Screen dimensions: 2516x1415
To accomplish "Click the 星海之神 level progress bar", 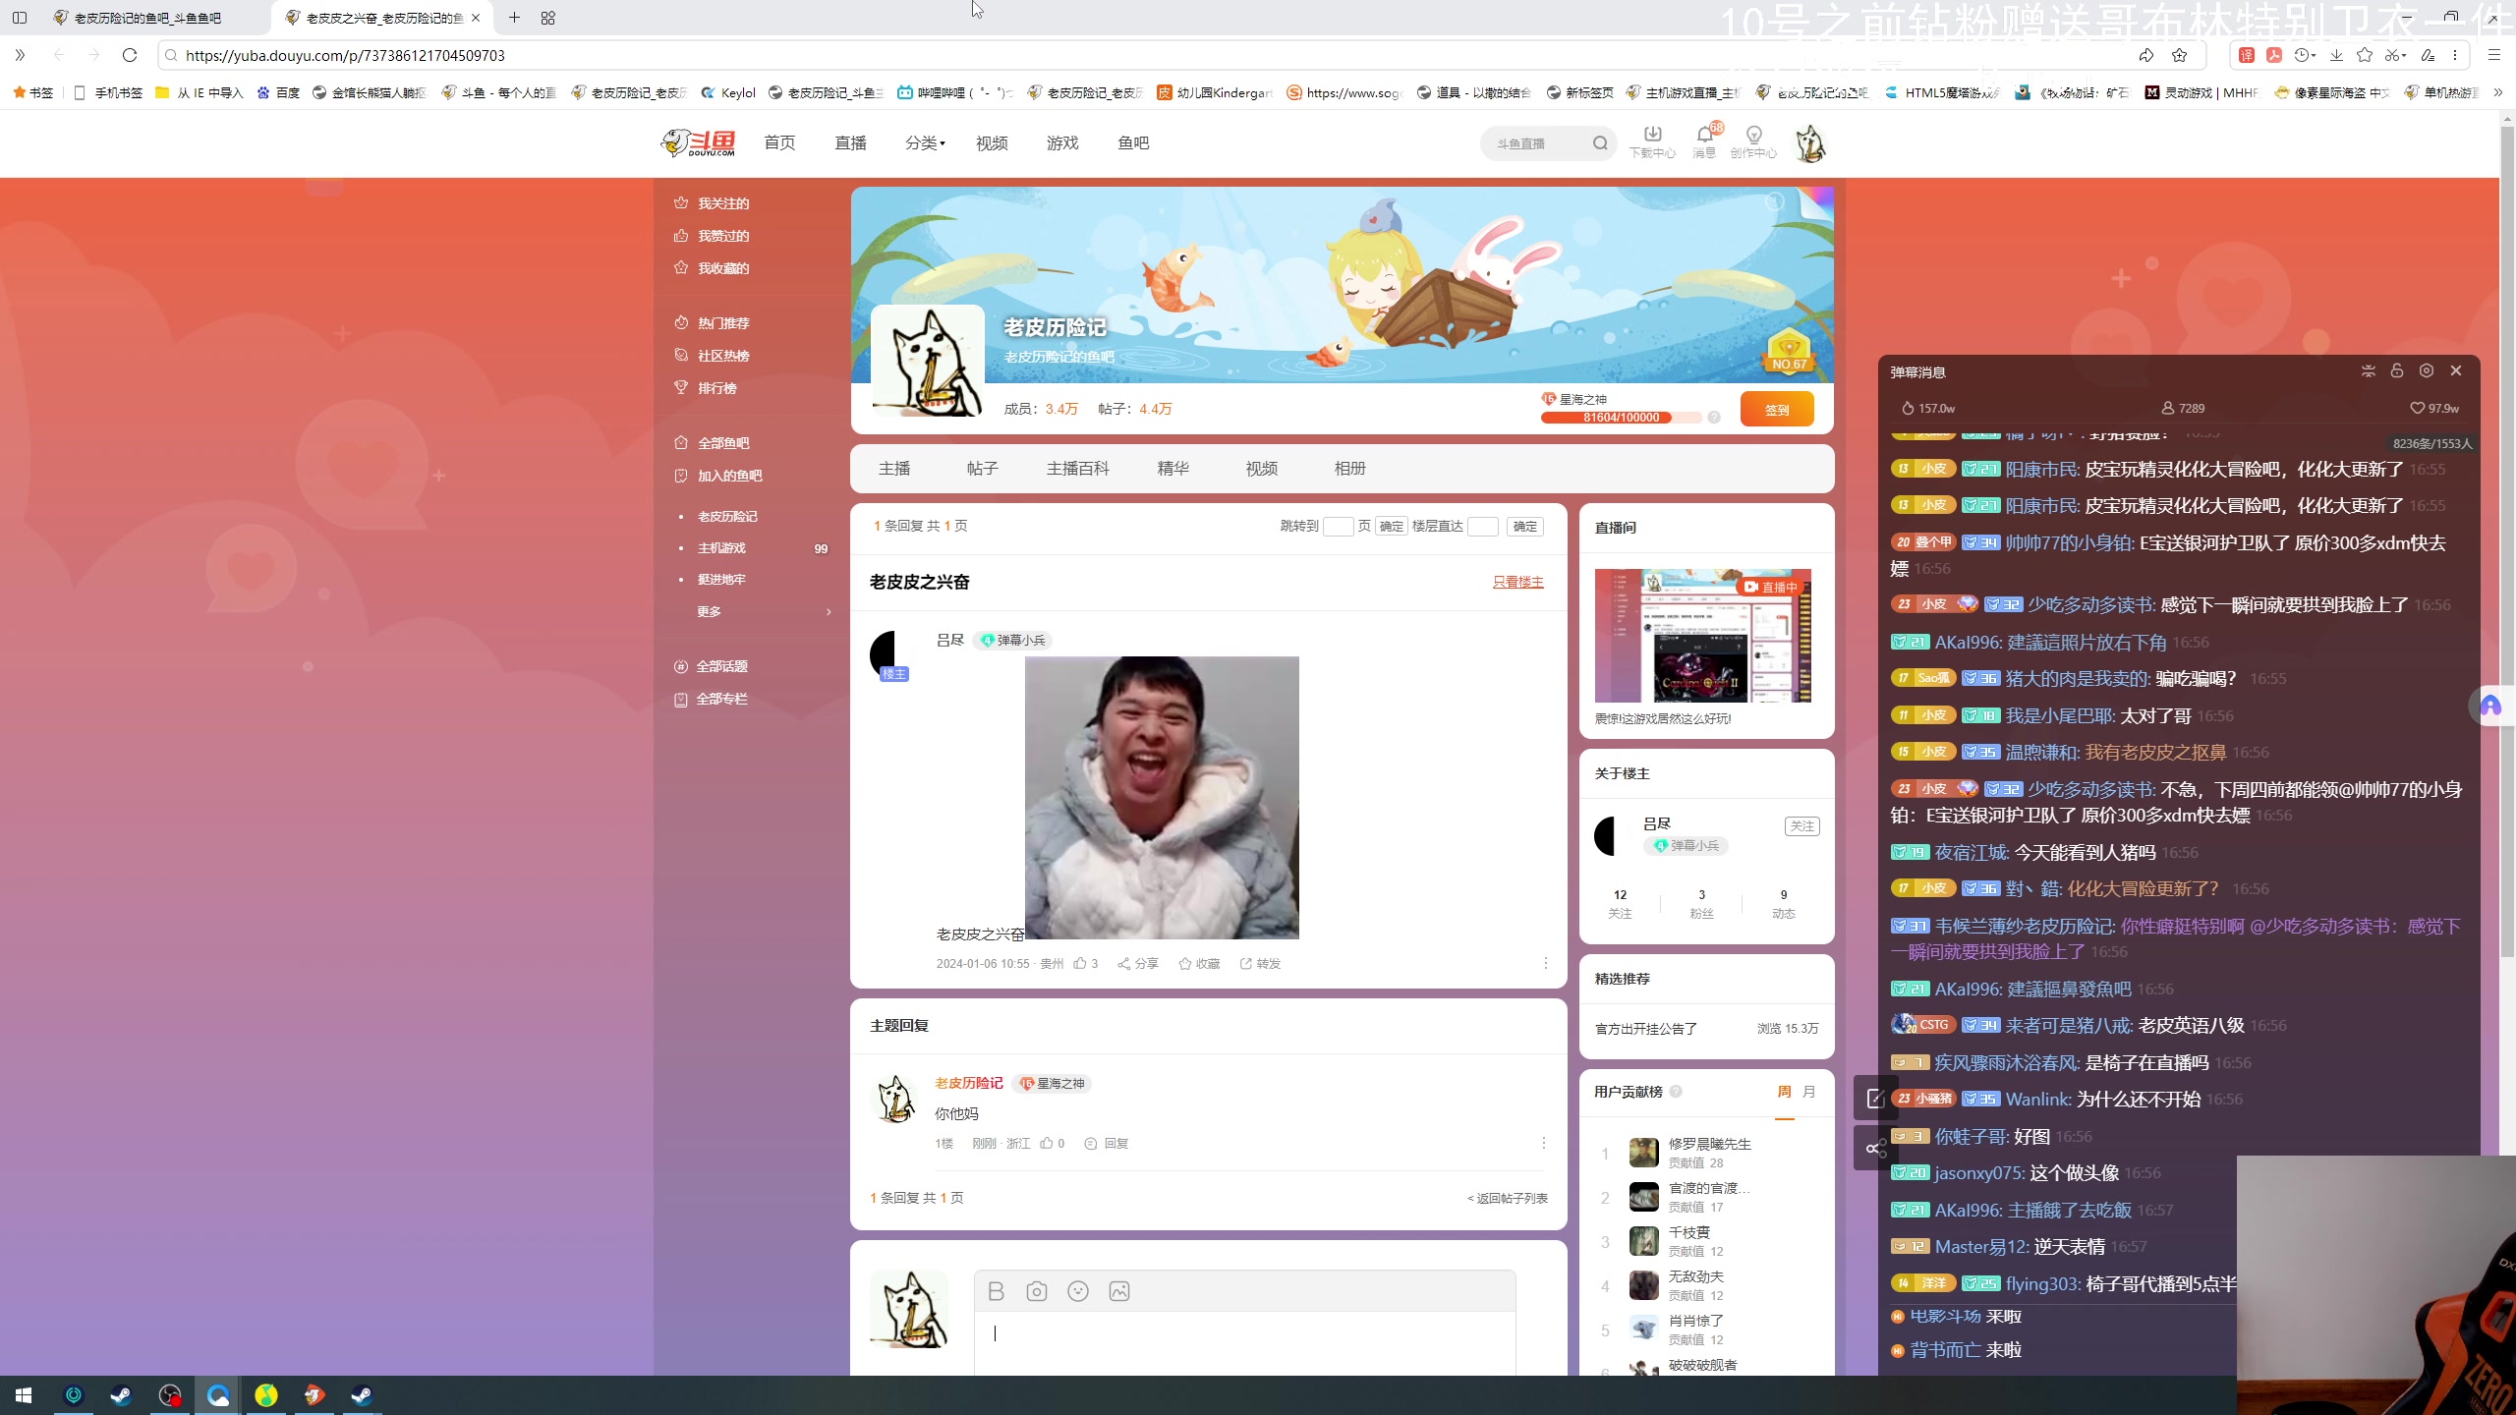I will (x=1621, y=418).
